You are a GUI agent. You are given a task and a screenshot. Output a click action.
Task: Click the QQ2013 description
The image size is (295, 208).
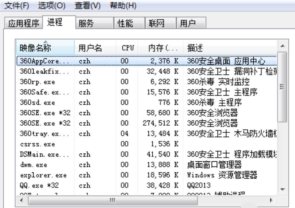point(199,185)
